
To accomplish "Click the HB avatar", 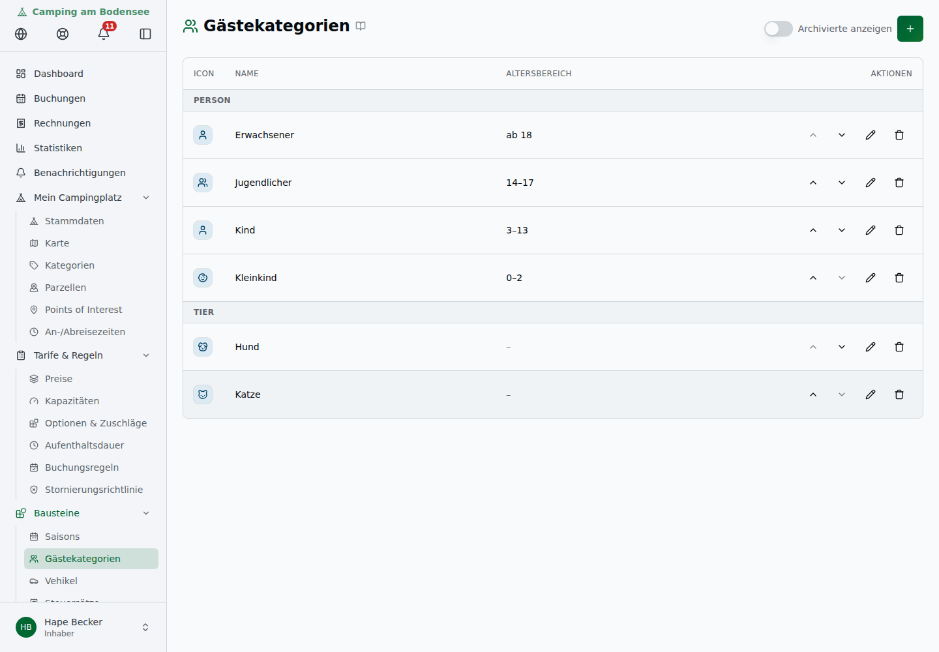I will (x=26, y=627).
